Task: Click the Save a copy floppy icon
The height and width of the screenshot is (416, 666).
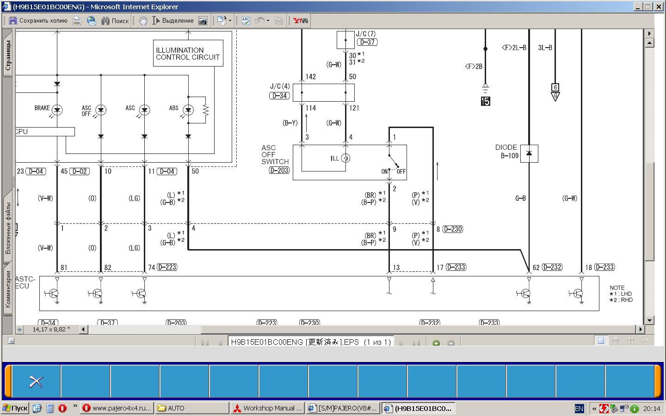Action: click(13, 21)
